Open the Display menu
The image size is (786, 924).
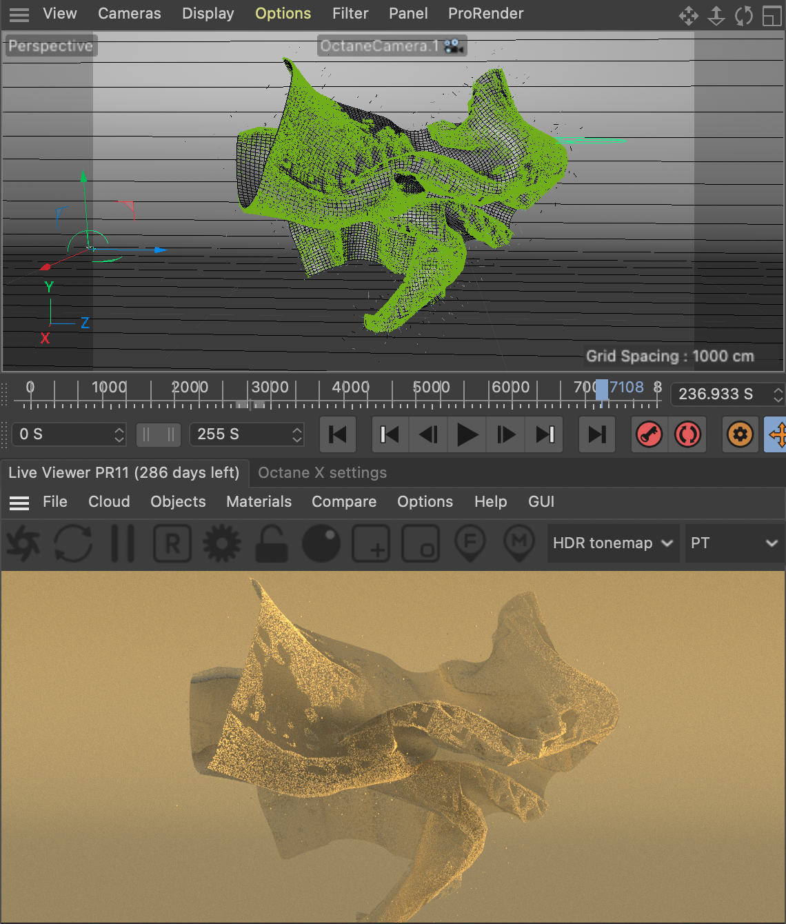[208, 14]
